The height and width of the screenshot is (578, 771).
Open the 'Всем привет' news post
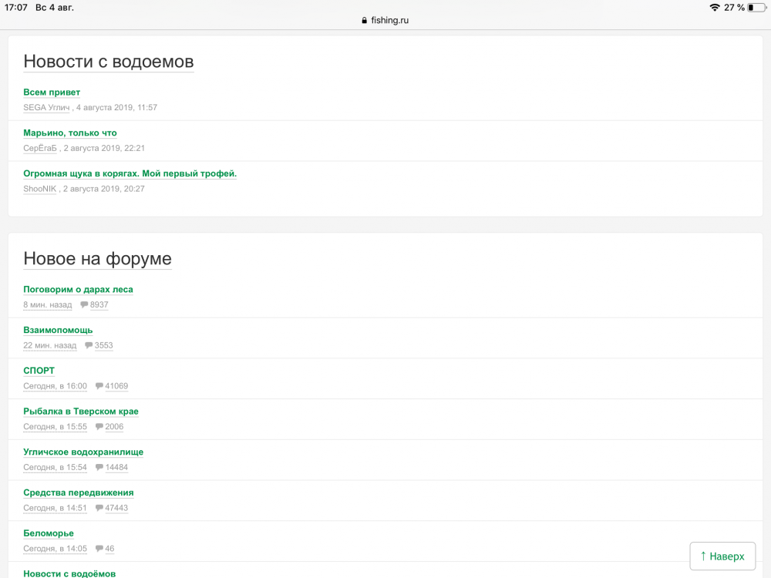point(52,92)
